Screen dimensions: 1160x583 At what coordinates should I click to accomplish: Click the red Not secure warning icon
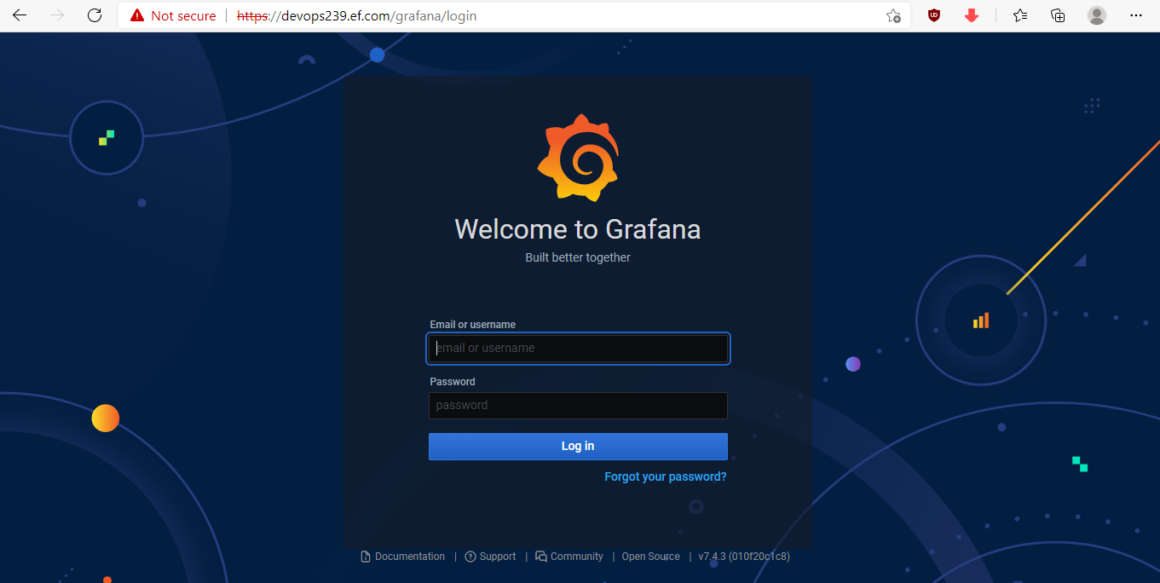tap(137, 15)
